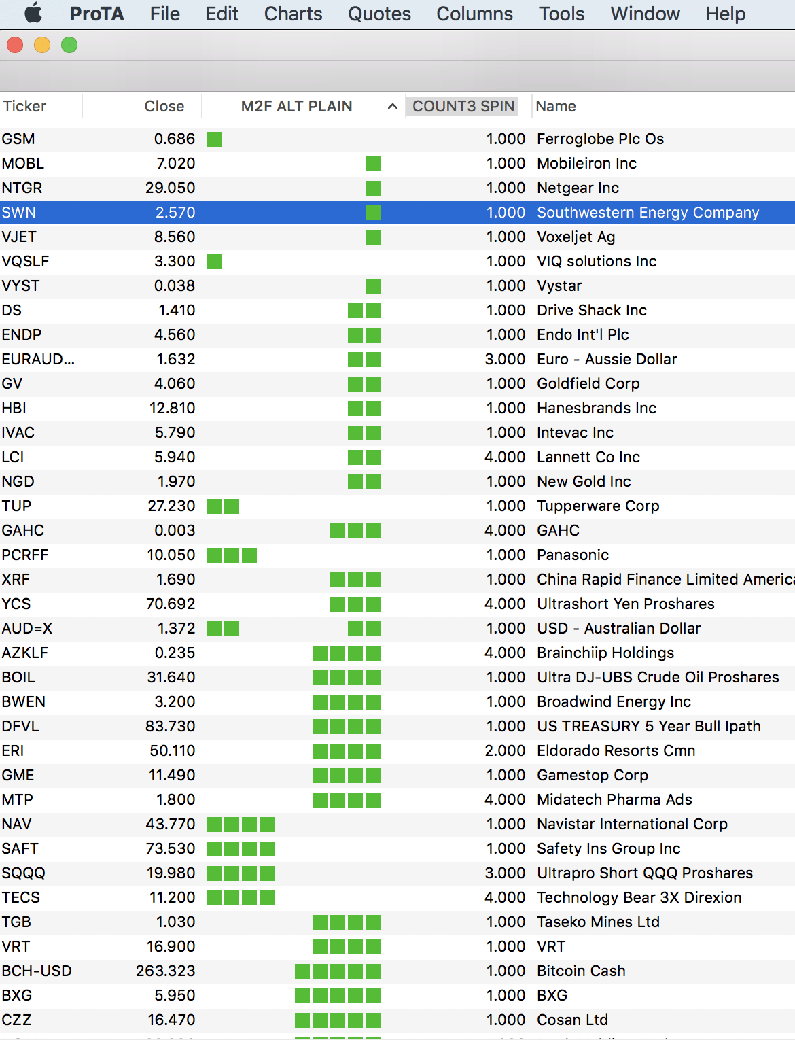Select Midatech Pharma Ads name
Image resolution: width=795 pixels, height=1040 pixels.
pos(614,800)
